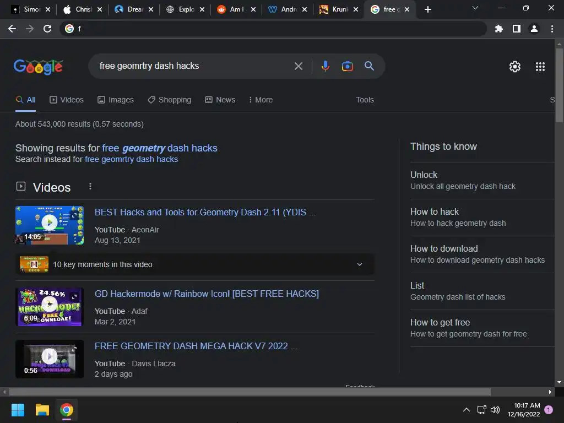
Task: Click the browser back arrow
Action: [12, 29]
